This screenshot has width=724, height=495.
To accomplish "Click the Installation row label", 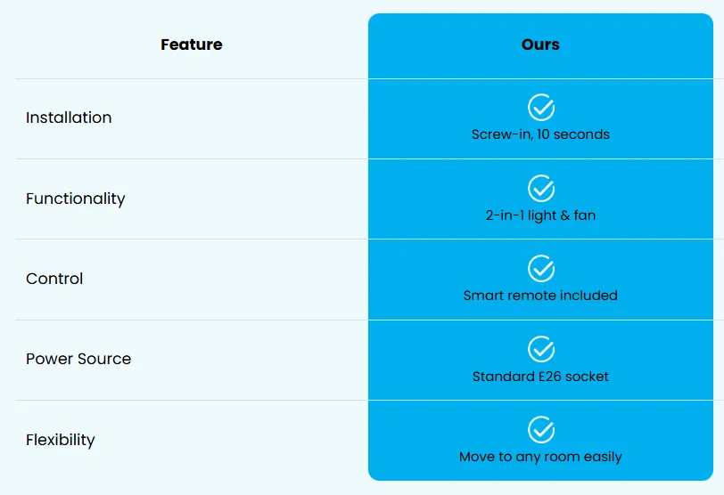I will (x=69, y=118).
